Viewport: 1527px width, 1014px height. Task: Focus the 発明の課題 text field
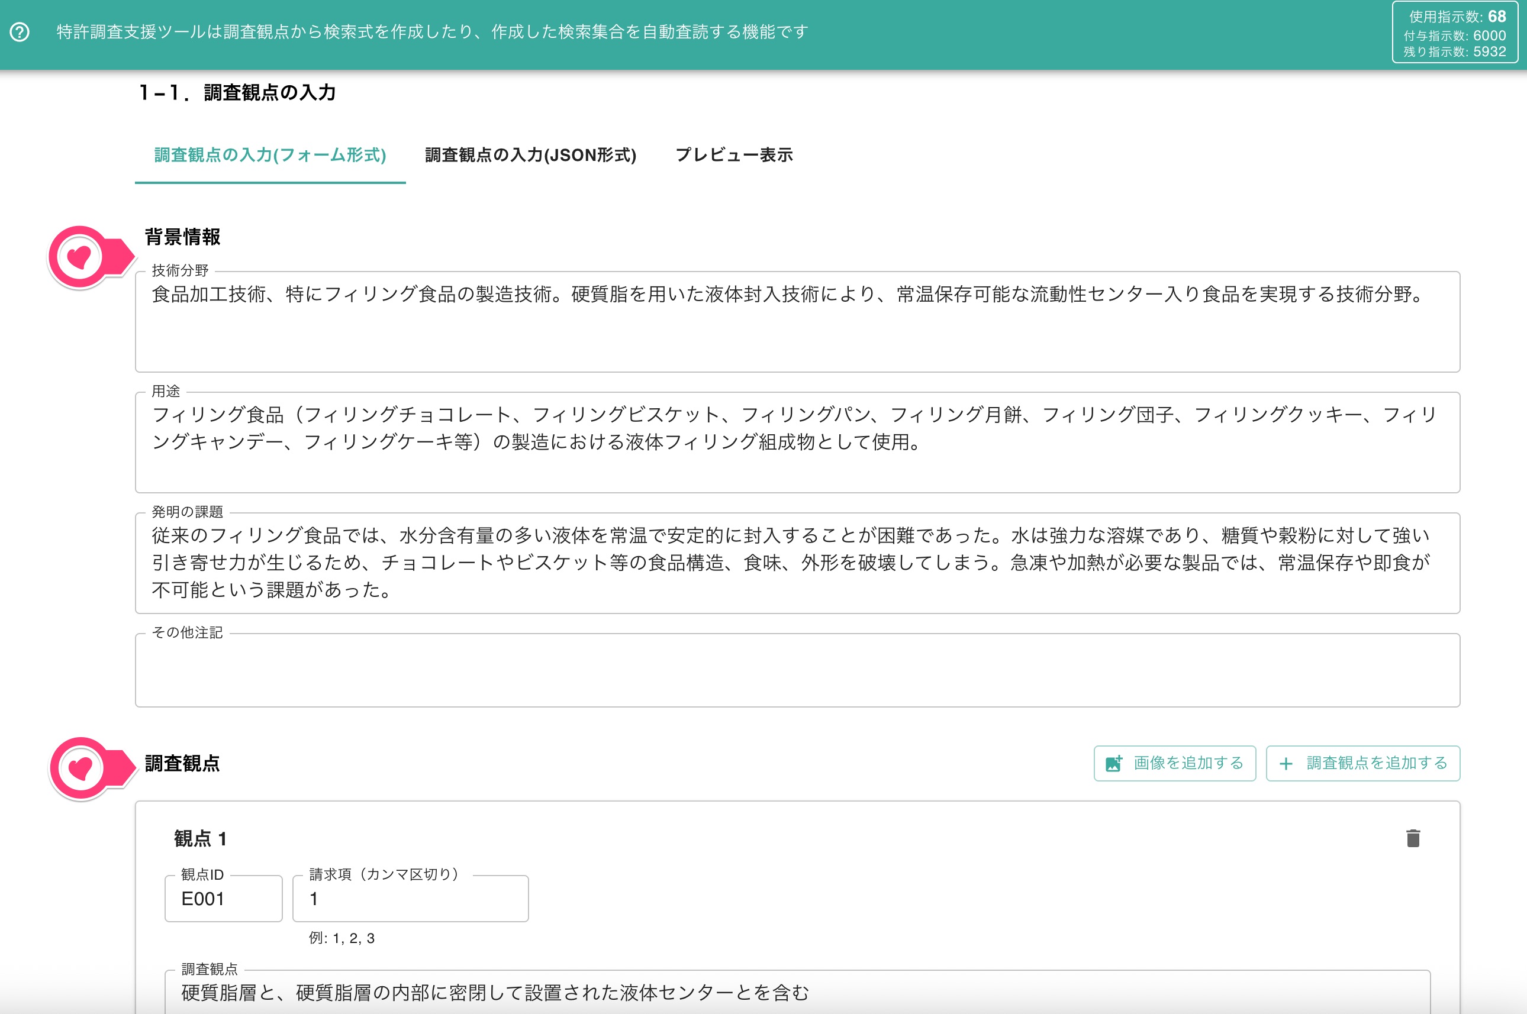click(x=797, y=563)
